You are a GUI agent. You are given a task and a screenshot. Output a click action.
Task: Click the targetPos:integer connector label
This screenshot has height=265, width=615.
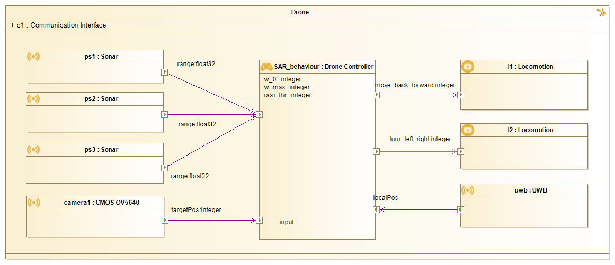[196, 210]
